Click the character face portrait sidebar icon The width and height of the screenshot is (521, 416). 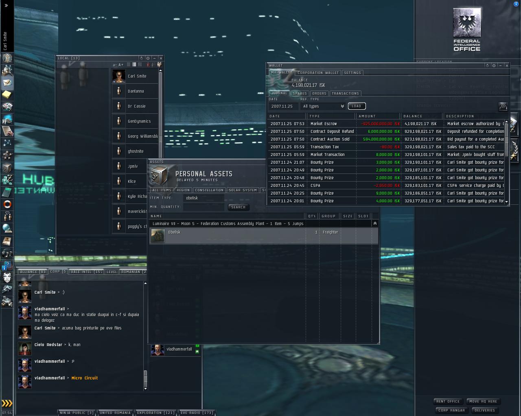coord(7,277)
